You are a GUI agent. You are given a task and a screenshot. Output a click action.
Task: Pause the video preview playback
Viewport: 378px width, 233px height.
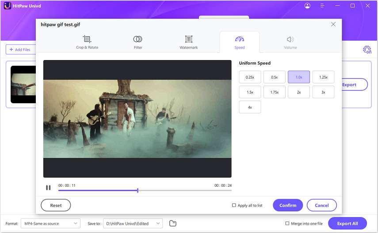pyautogui.click(x=48, y=188)
